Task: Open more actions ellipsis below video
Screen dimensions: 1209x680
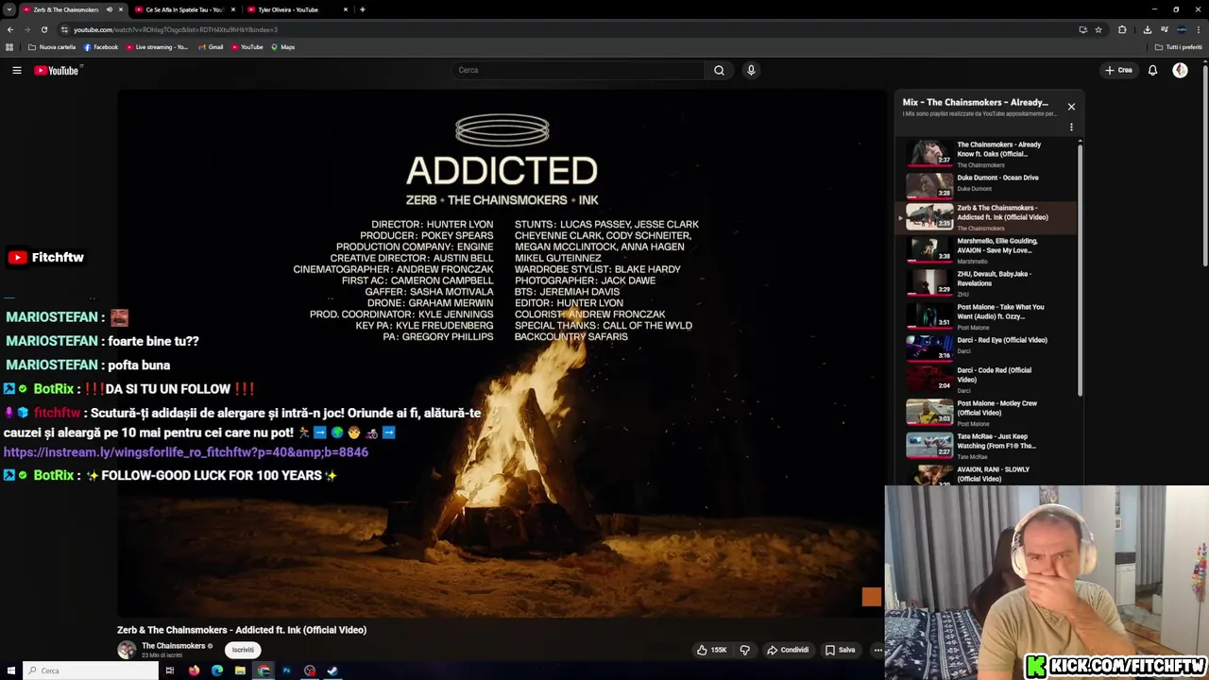Action: (877, 650)
